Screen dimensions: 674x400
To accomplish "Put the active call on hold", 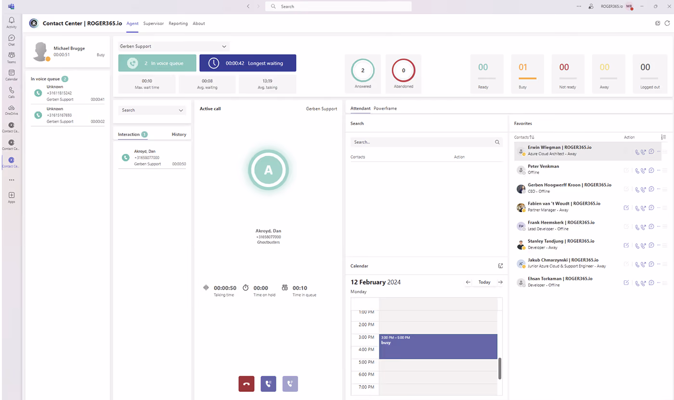I will pos(269,384).
